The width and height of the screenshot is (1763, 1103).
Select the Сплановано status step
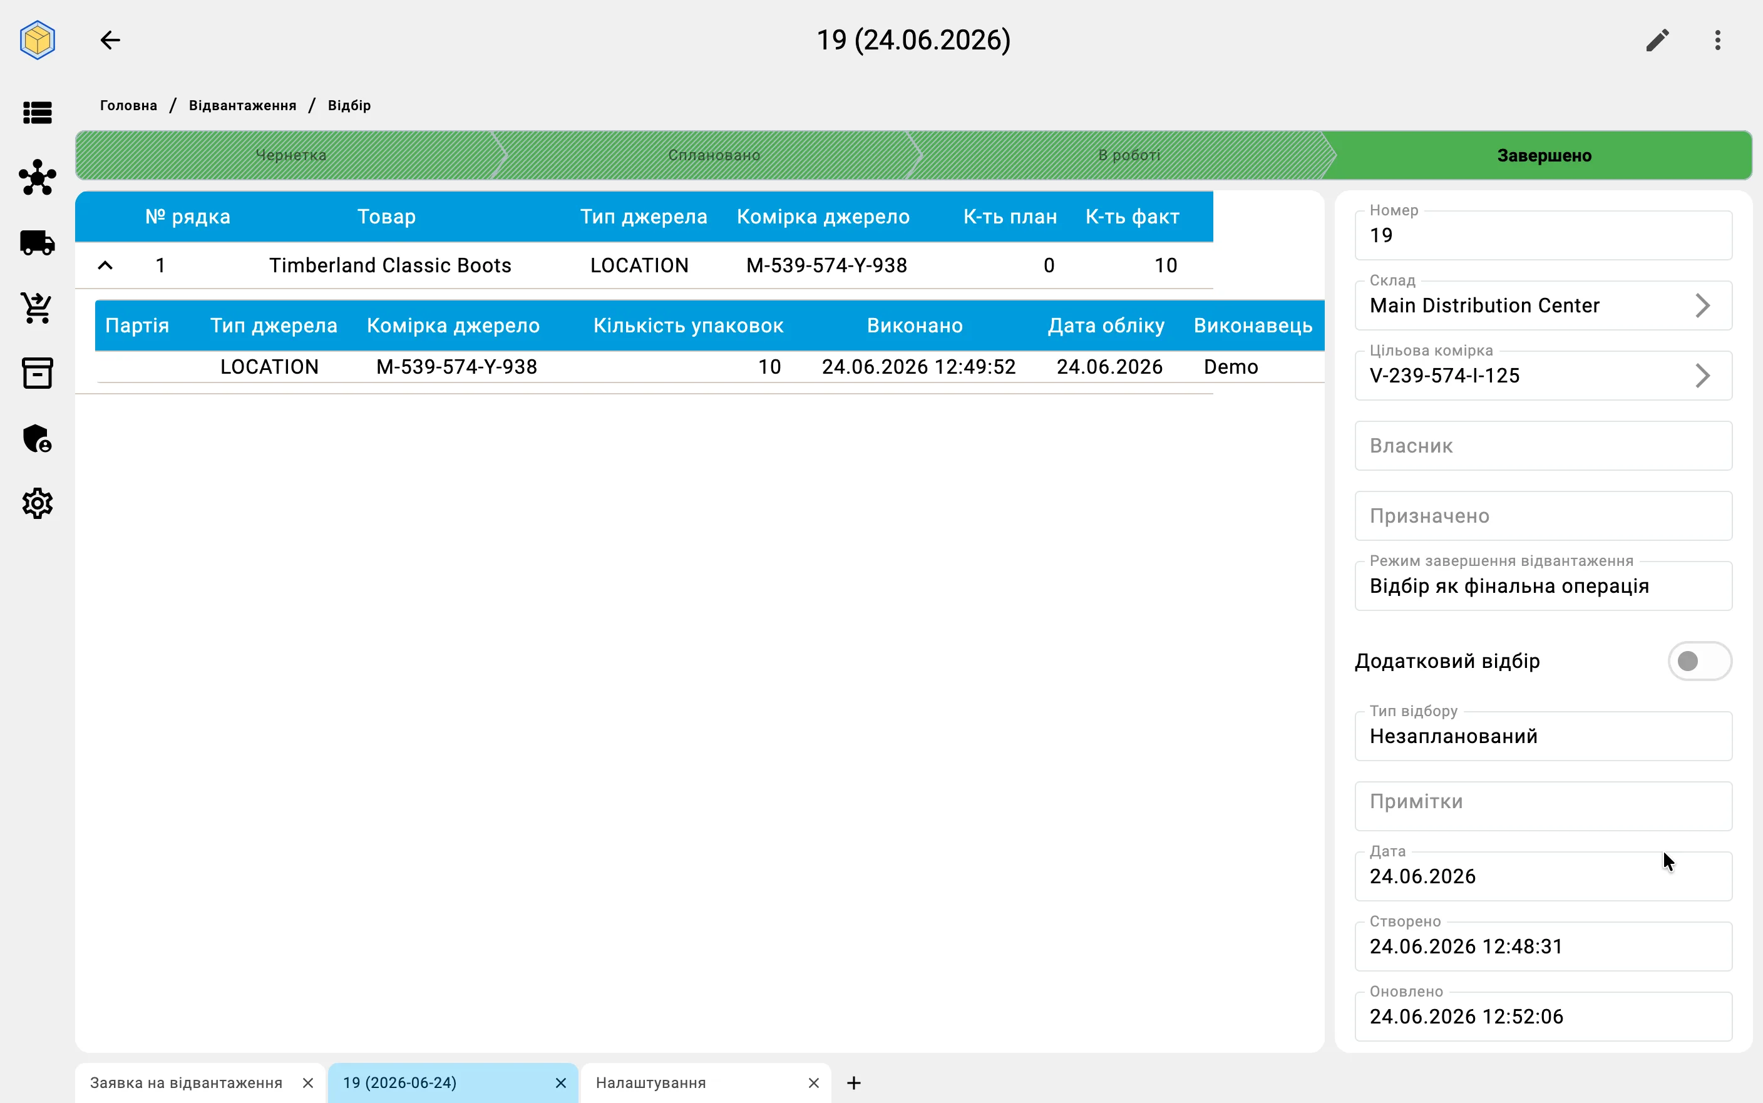coord(714,155)
